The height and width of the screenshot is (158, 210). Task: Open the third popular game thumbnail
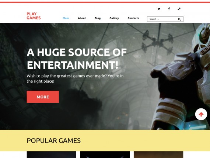[158, 155]
